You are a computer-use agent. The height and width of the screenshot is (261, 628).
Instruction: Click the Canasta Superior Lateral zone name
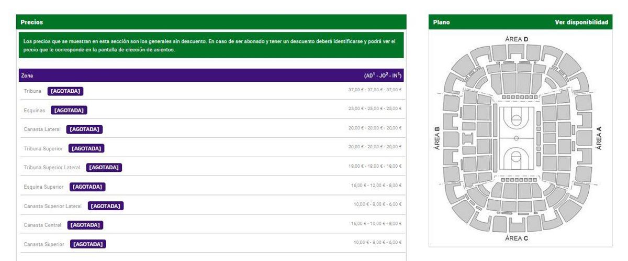(53, 206)
